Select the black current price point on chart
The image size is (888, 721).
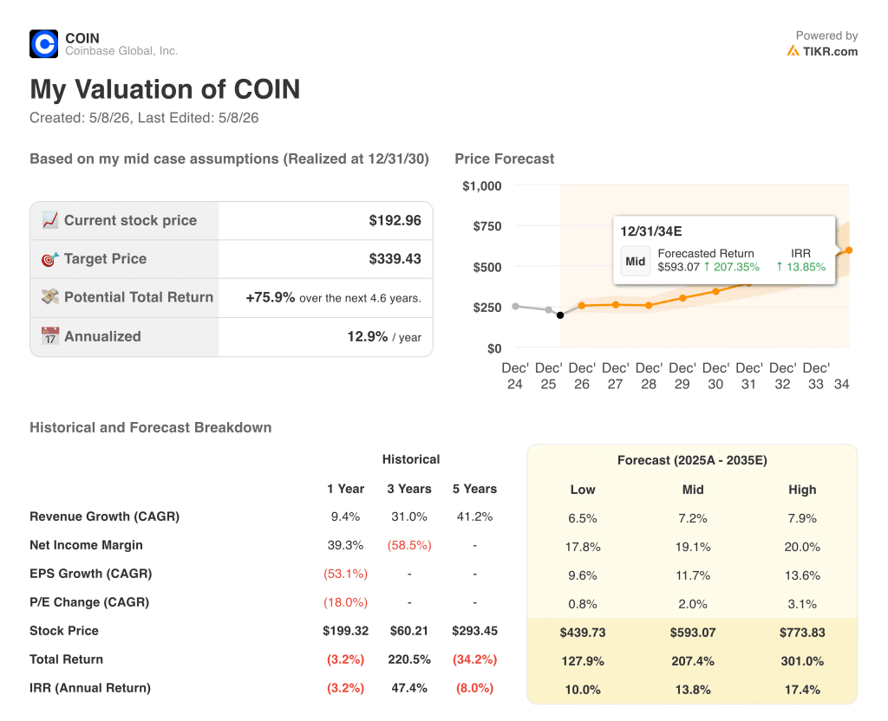pos(560,315)
